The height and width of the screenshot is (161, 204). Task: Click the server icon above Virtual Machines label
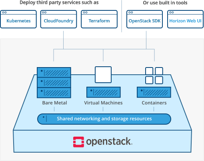104,92
